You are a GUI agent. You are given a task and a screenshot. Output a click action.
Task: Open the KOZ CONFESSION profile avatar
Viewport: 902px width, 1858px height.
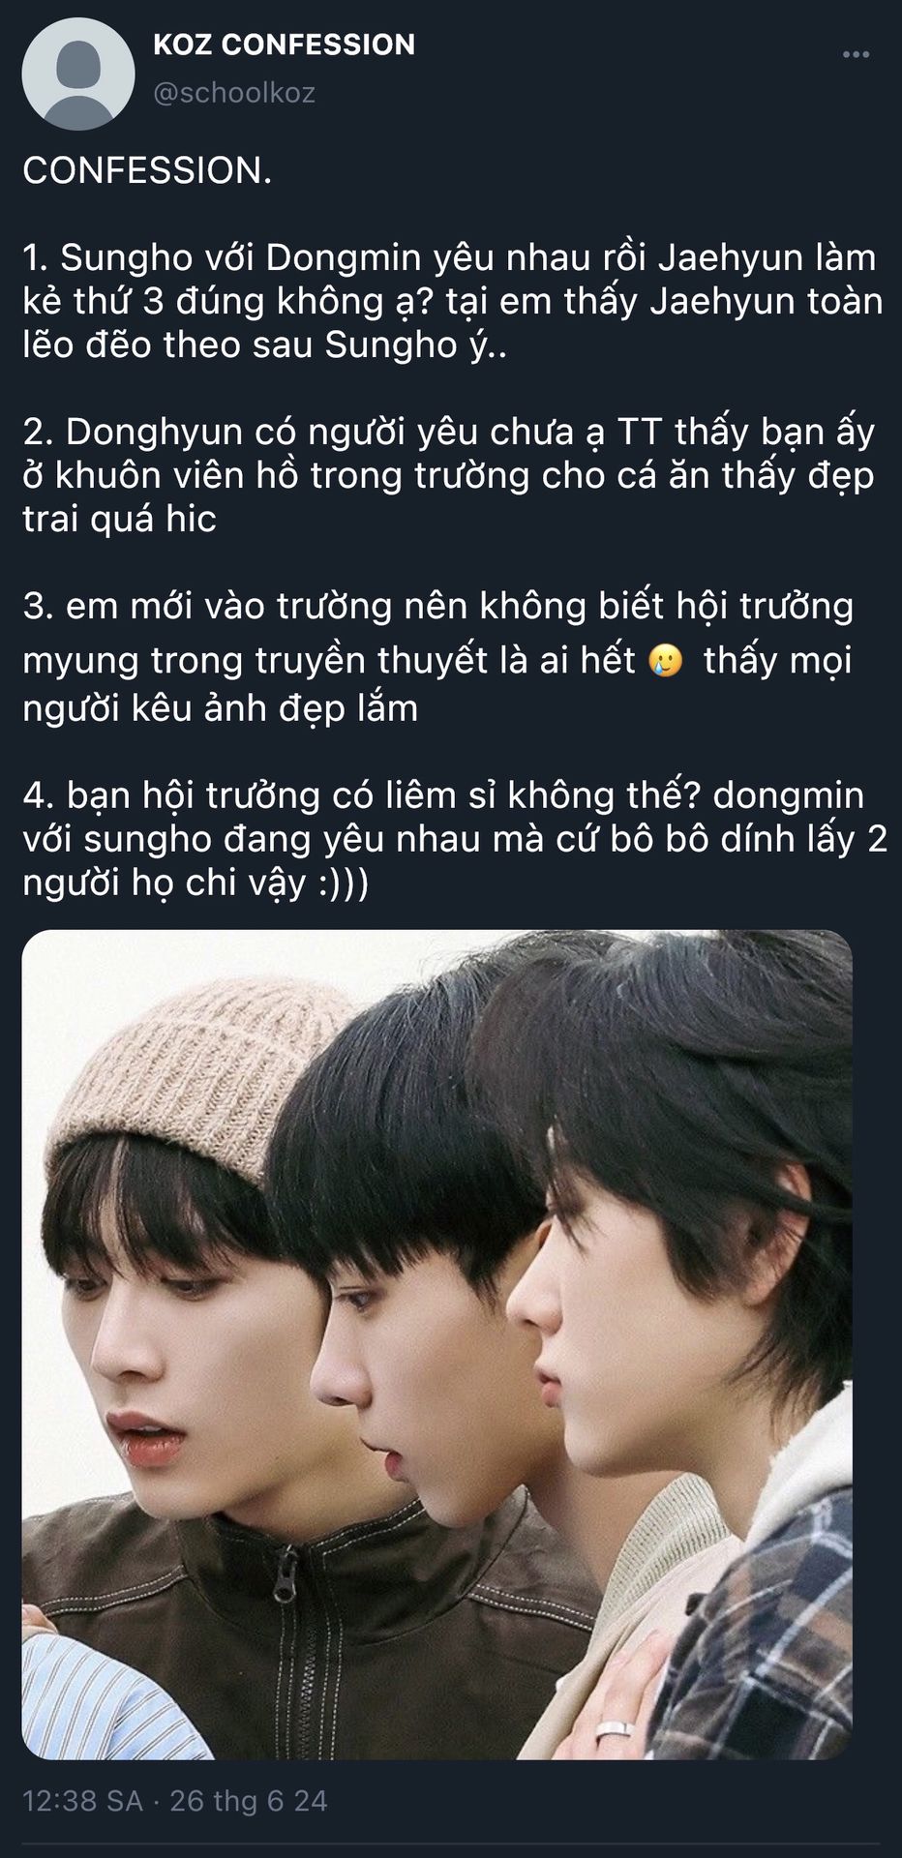(78, 74)
